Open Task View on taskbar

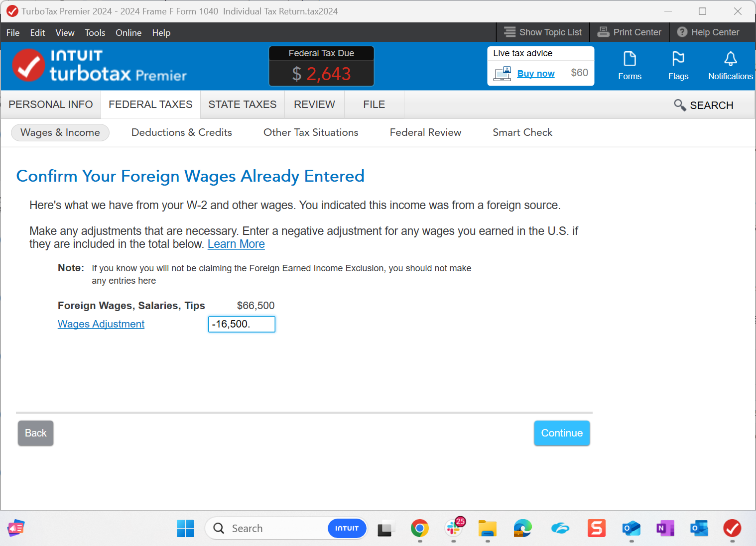tap(385, 528)
